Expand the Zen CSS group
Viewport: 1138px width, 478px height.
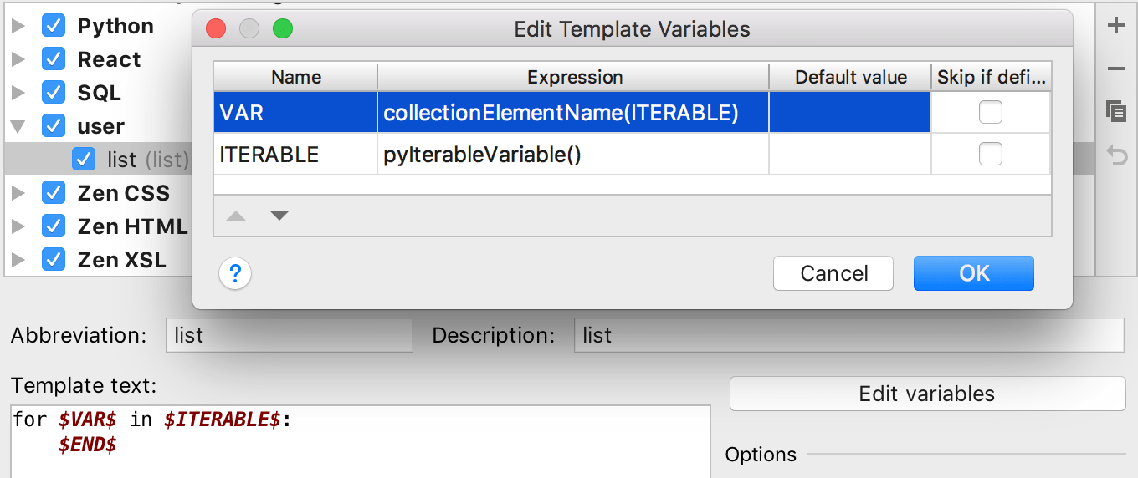pos(18,193)
